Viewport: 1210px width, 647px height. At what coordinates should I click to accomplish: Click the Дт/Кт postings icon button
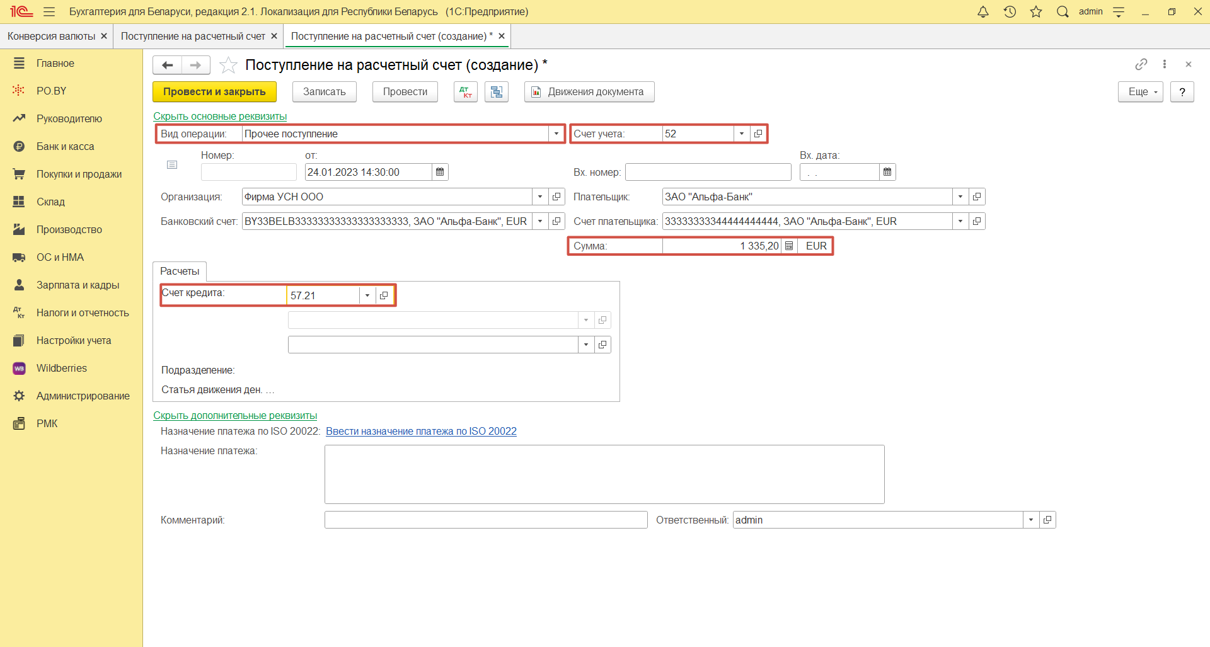pyautogui.click(x=466, y=92)
